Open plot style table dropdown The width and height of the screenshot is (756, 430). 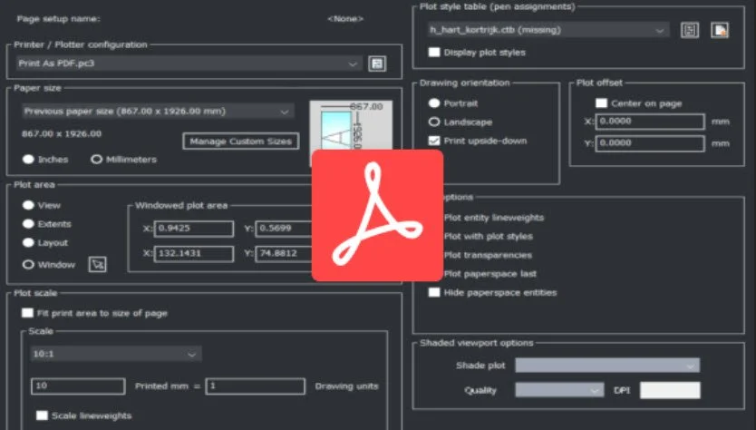point(548,30)
